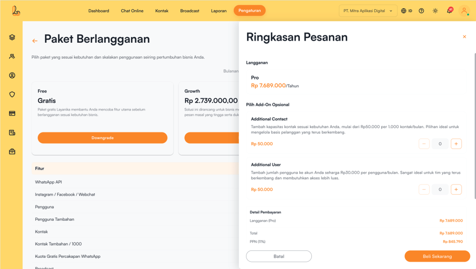Open the ID language selector
The height and width of the screenshot is (269, 476).
tap(406, 11)
